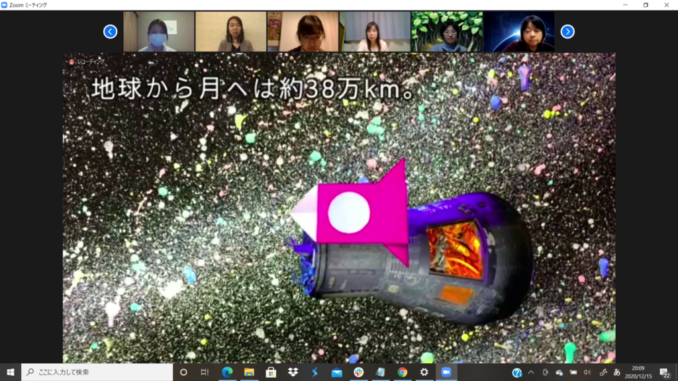Image resolution: width=678 pixels, height=381 pixels.
Task: Open Windows Start menu
Action: tap(11, 372)
